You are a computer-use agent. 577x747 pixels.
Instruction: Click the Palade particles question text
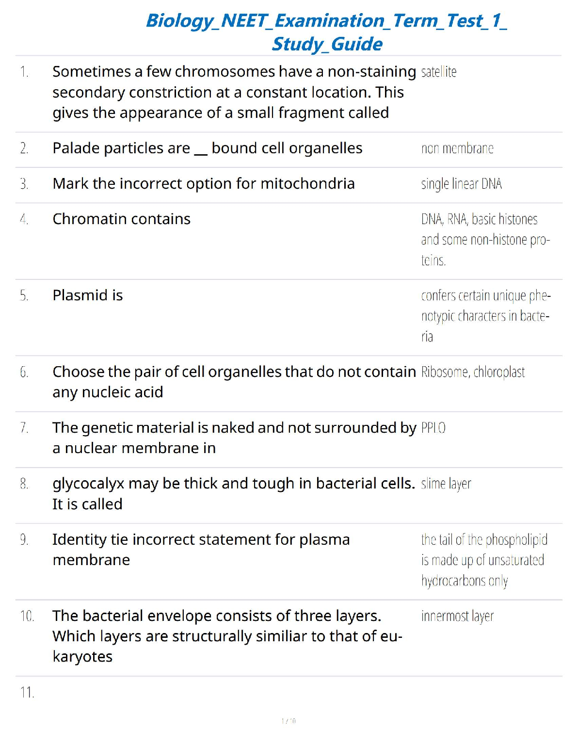[x=207, y=148]
